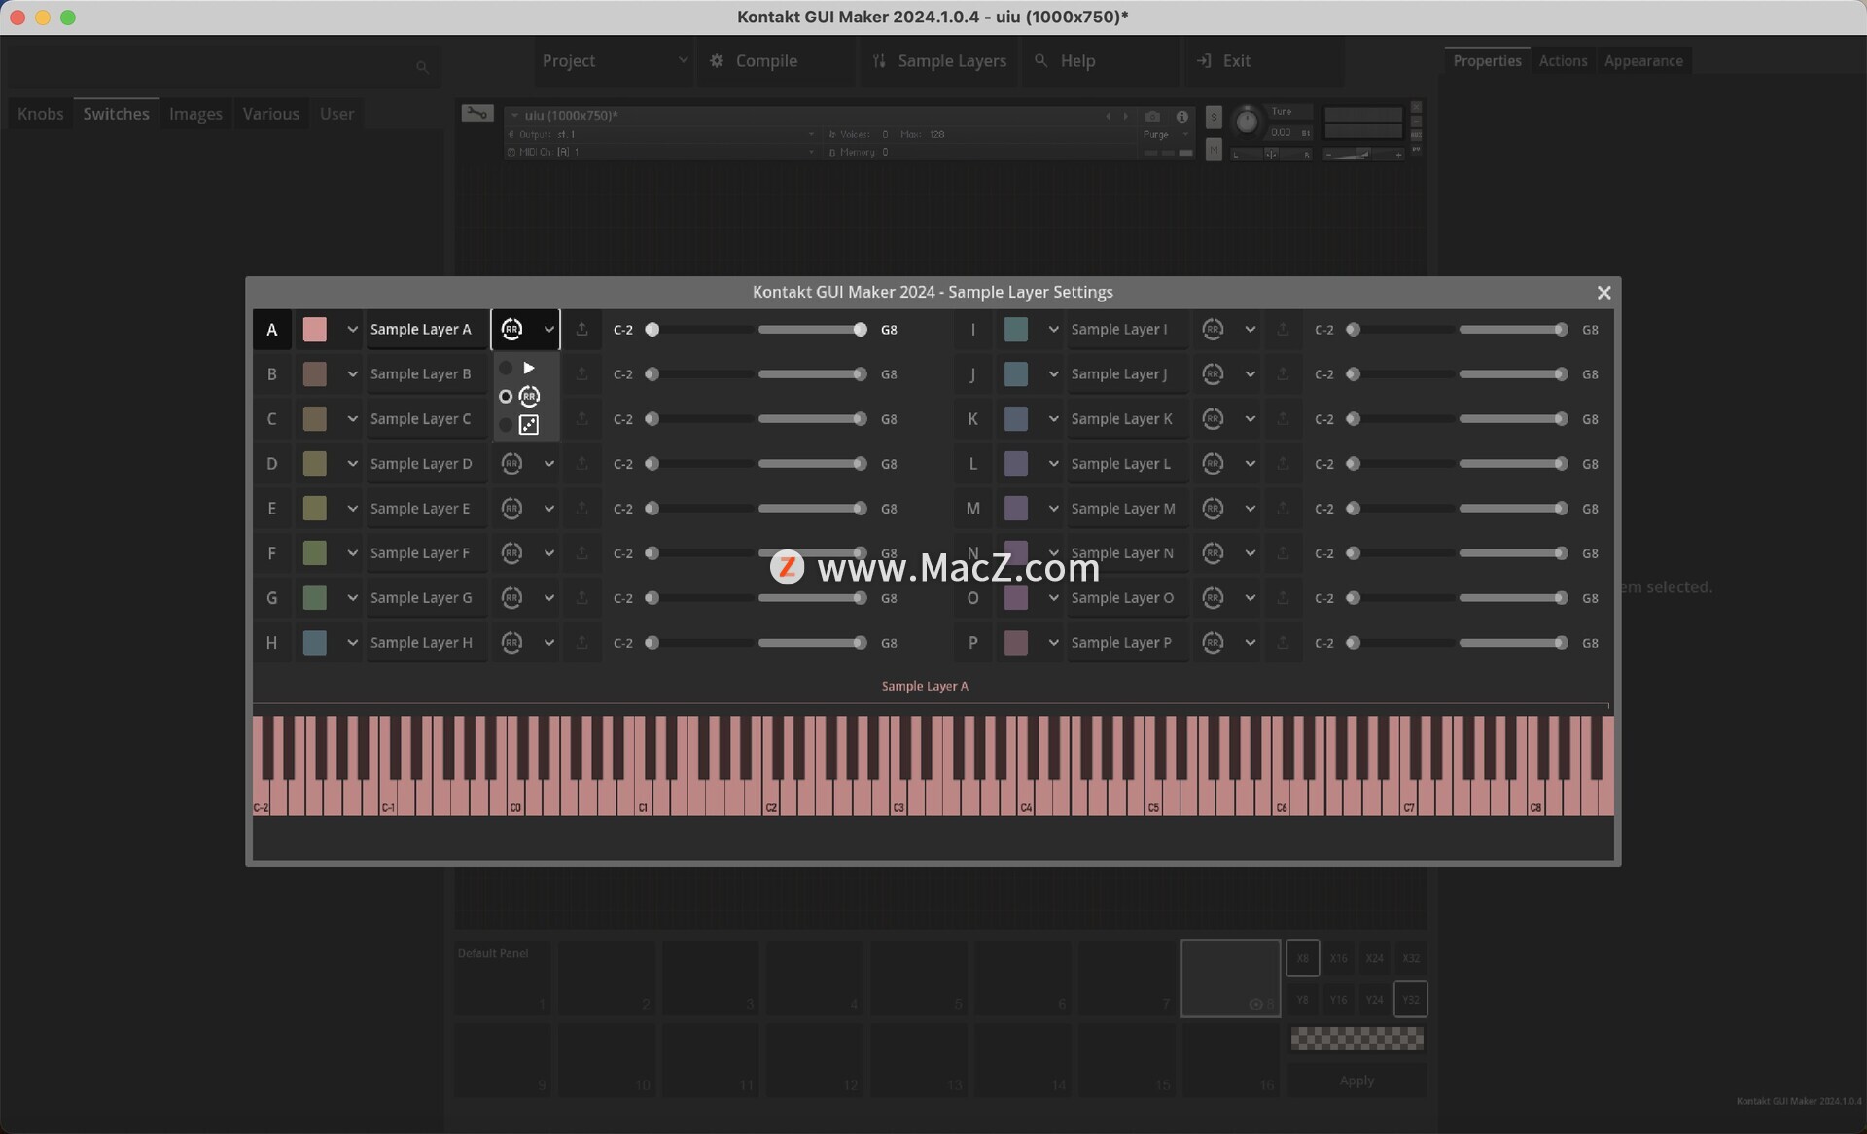
Task: Click the Compile button
Action: tap(765, 61)
